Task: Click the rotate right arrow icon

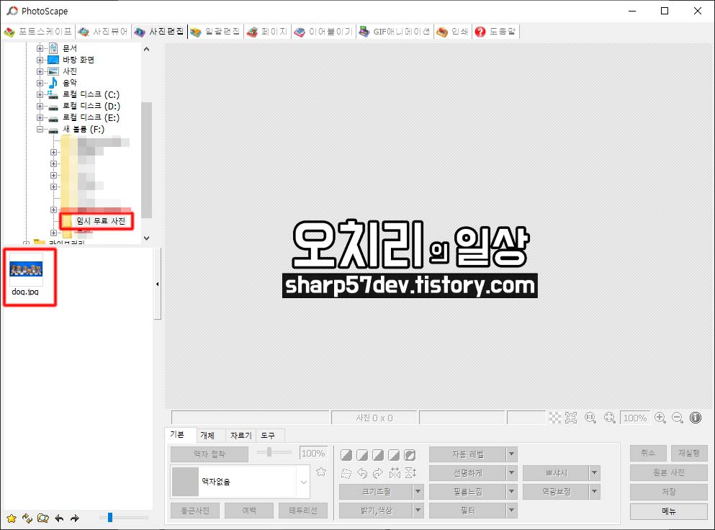Action: [378, 473]
